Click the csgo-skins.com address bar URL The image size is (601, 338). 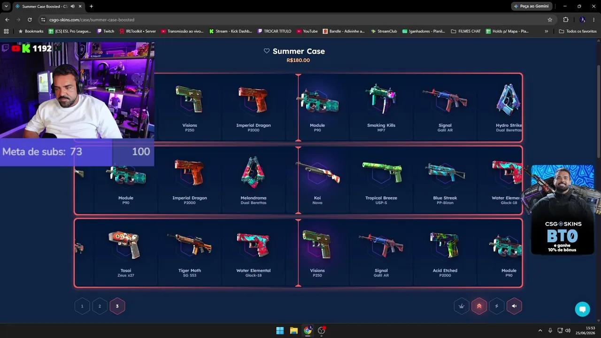tap(92, 20)
